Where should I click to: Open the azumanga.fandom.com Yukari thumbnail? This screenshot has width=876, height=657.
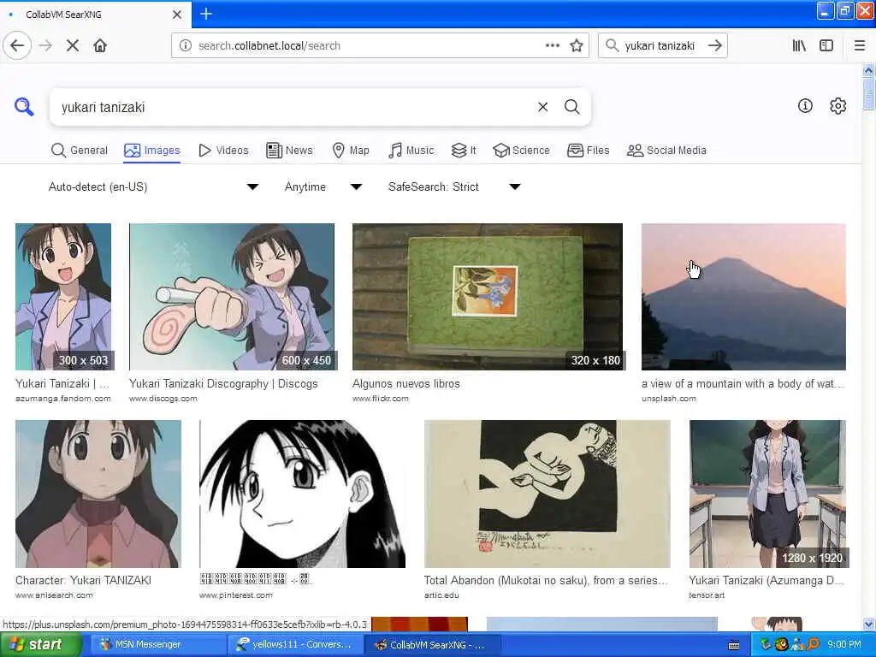[63, 297]
